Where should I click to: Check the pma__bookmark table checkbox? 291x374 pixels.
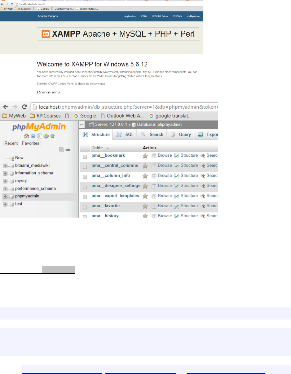click(85, 157)
